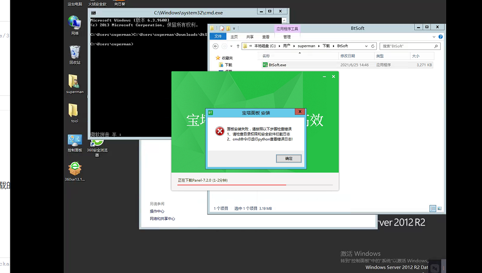The height and width of the screenshot is (273, 482).
Task: Sort files by 名称 column
Action: click(x=299, y=56)
